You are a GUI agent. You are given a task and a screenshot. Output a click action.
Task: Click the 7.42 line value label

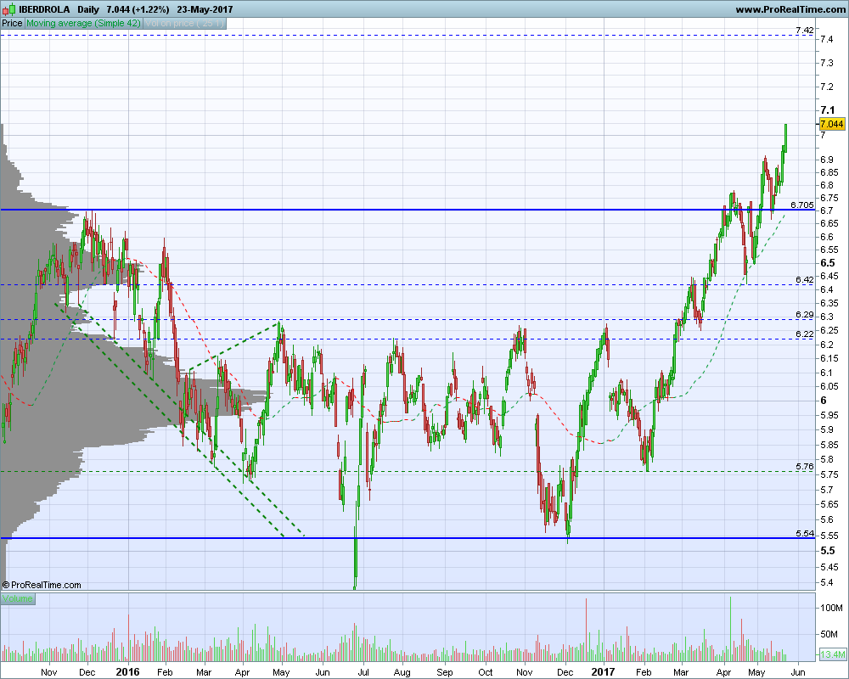(805, 31)
